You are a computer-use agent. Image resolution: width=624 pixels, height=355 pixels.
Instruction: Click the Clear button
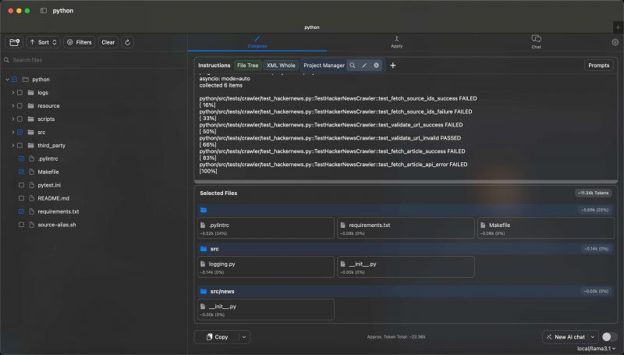click(108, 42)
